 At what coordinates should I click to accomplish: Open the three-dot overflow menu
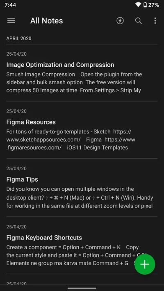155,21
